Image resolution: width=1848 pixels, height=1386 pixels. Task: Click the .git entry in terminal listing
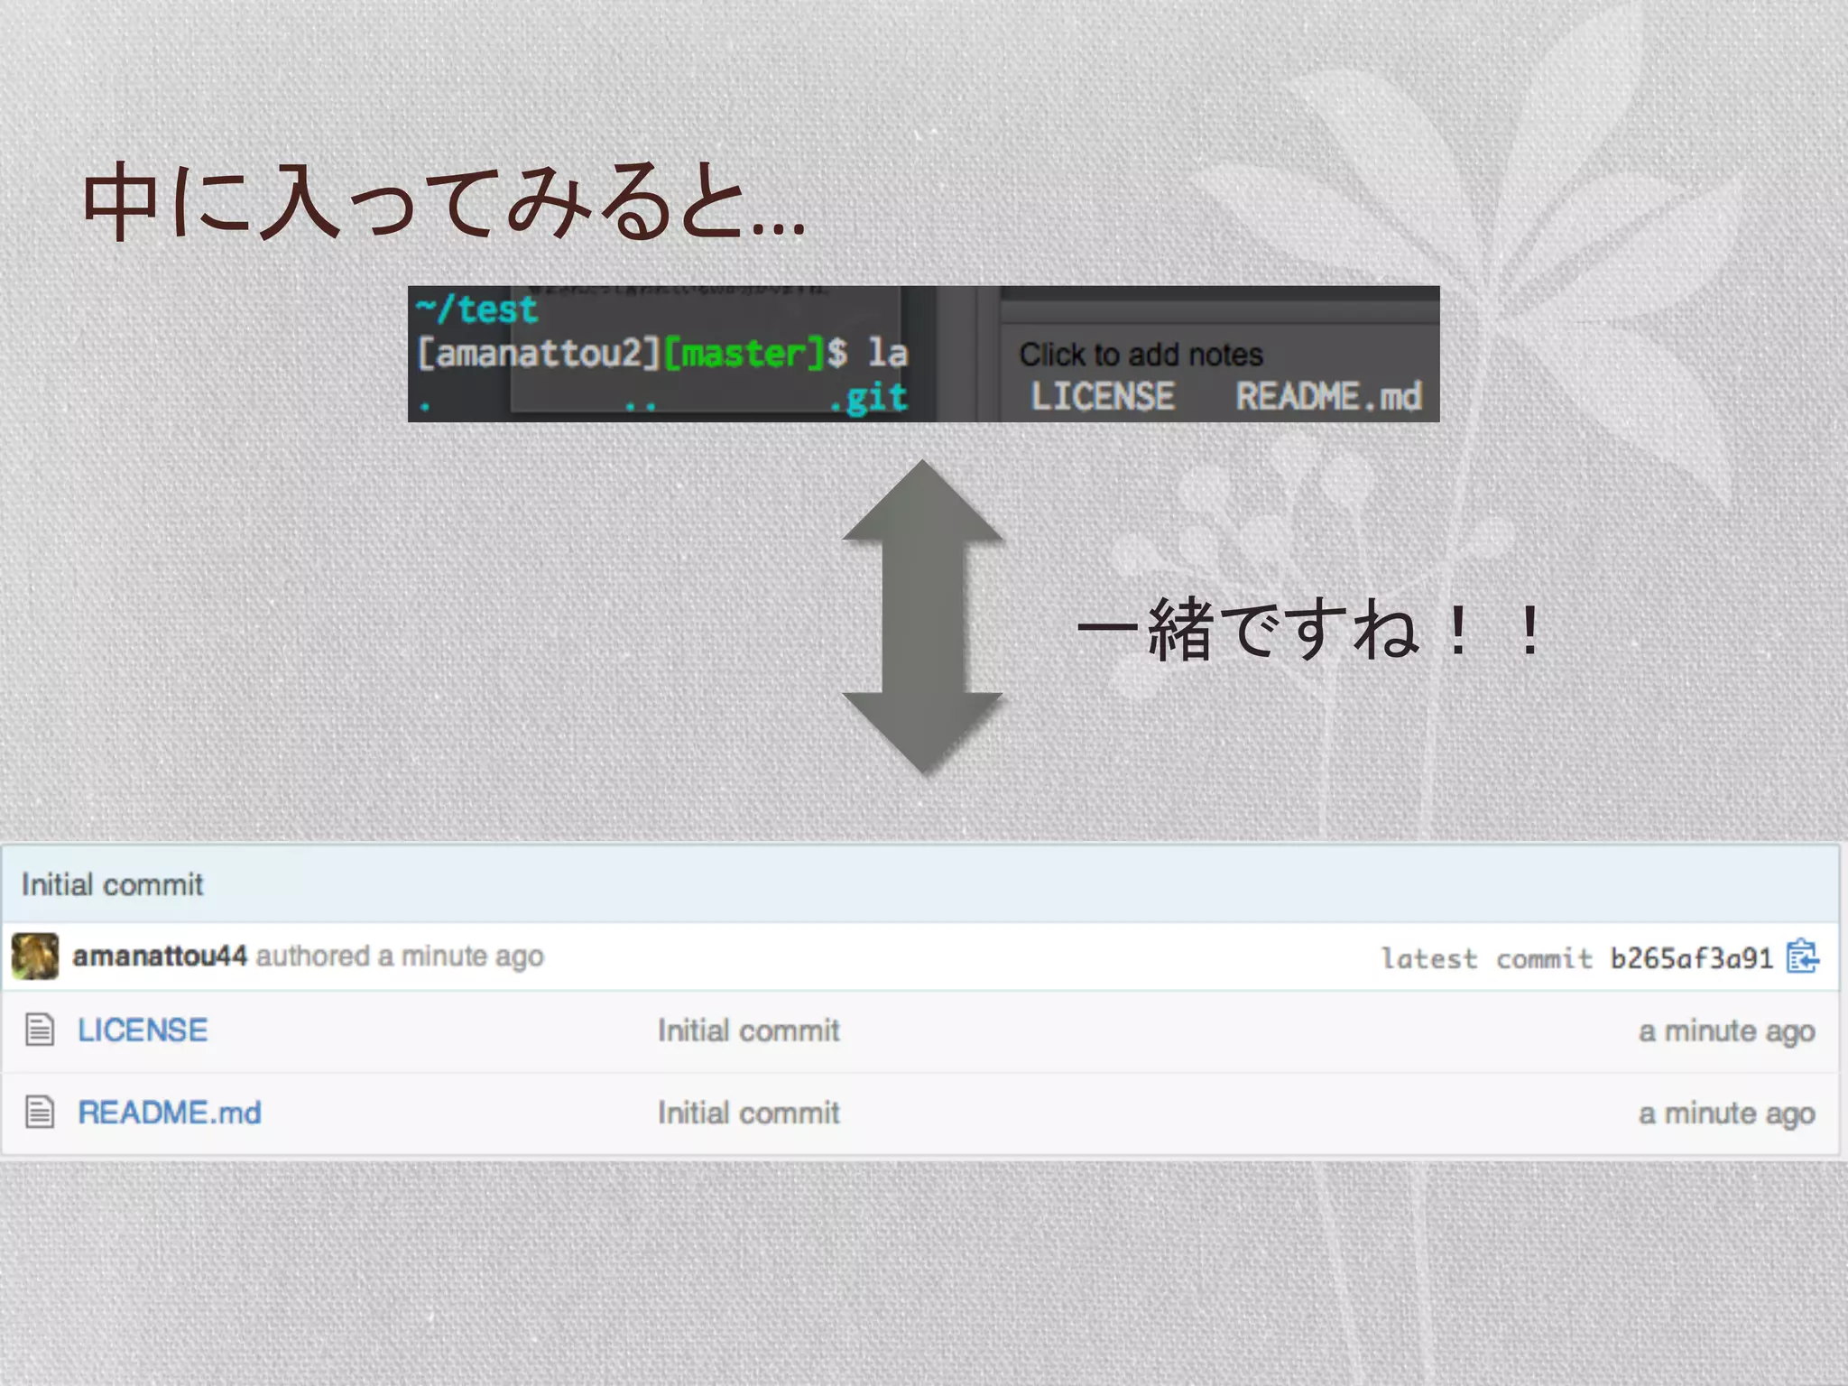(x=868, y=398)
